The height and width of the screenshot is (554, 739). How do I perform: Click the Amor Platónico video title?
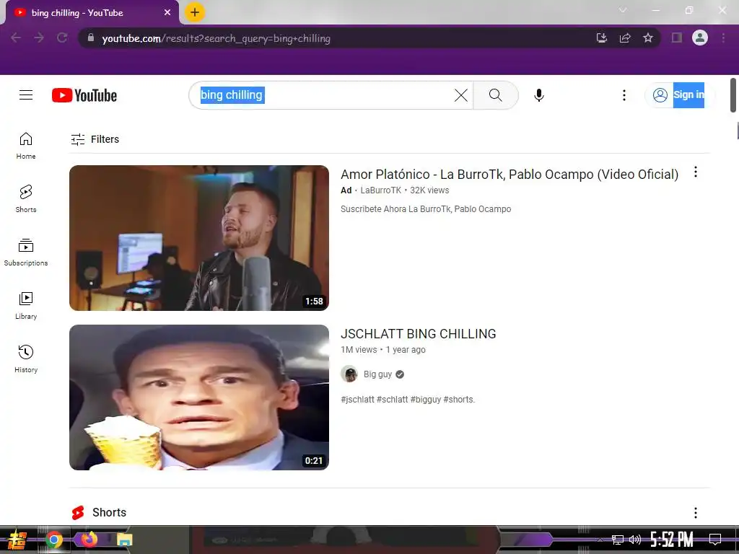[x=510, y=175]
